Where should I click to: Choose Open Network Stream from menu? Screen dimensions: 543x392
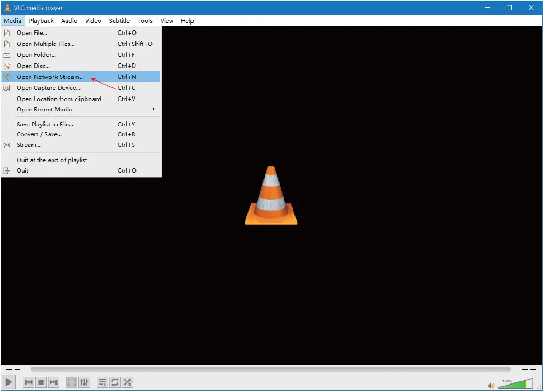[x=50, y=77]
